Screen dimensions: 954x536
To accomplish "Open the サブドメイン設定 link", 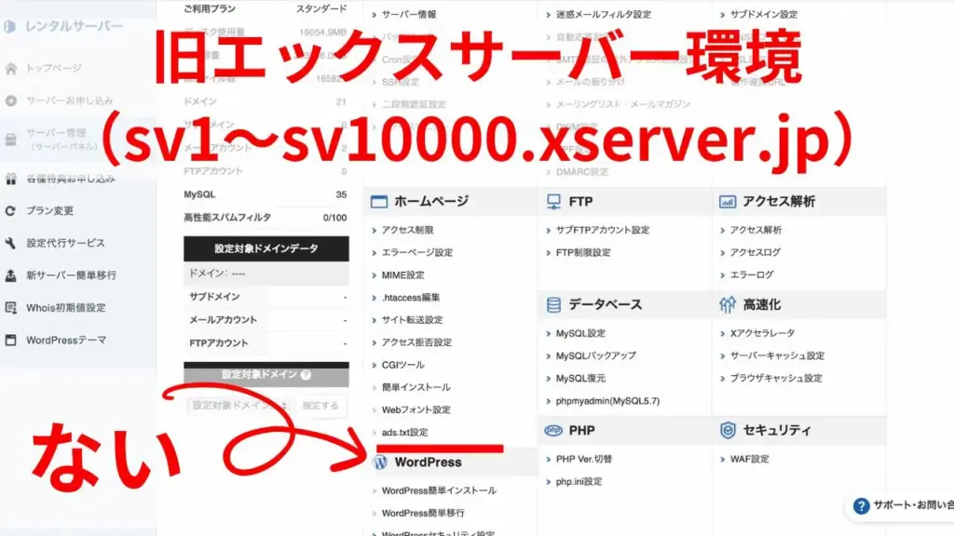I will click(764, 14).
